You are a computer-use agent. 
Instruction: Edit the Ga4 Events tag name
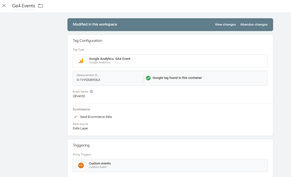24,6
